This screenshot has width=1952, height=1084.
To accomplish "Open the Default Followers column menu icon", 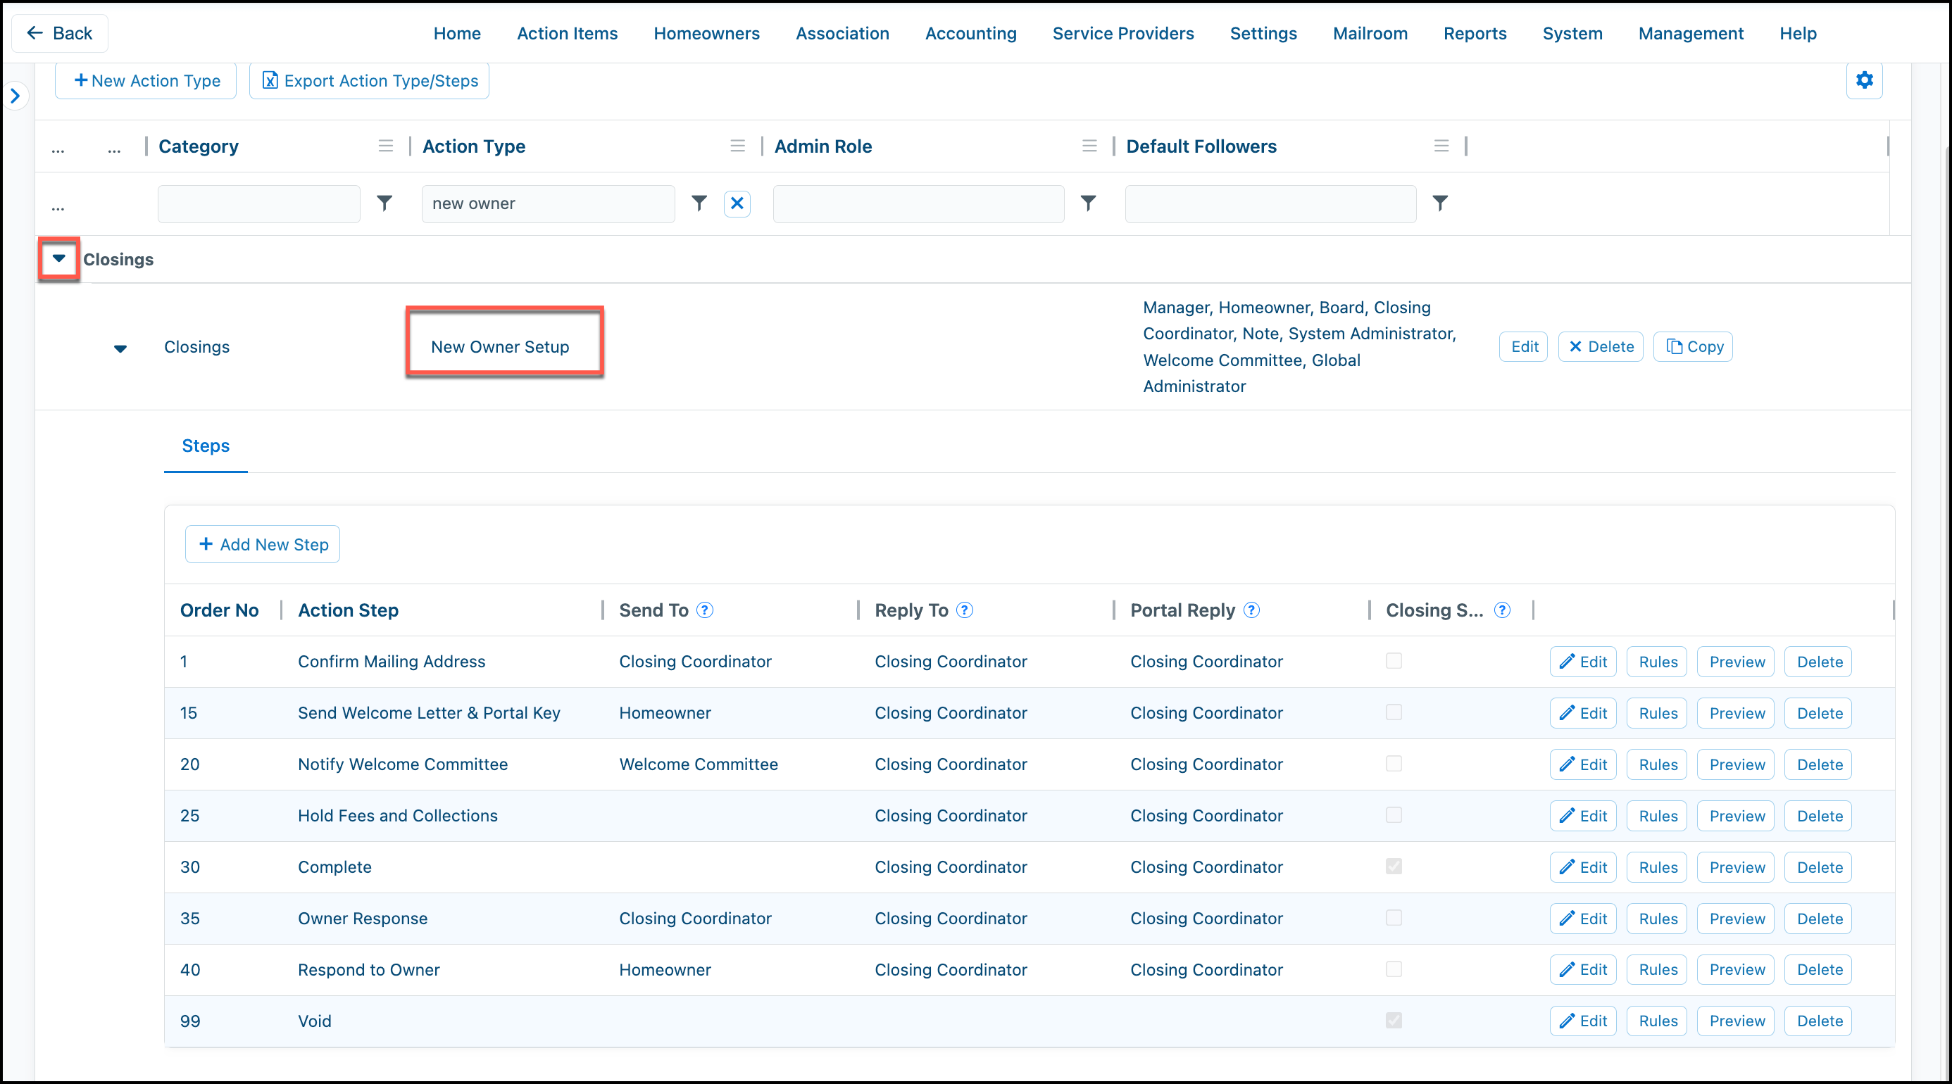I will [x=1441, y=146].
